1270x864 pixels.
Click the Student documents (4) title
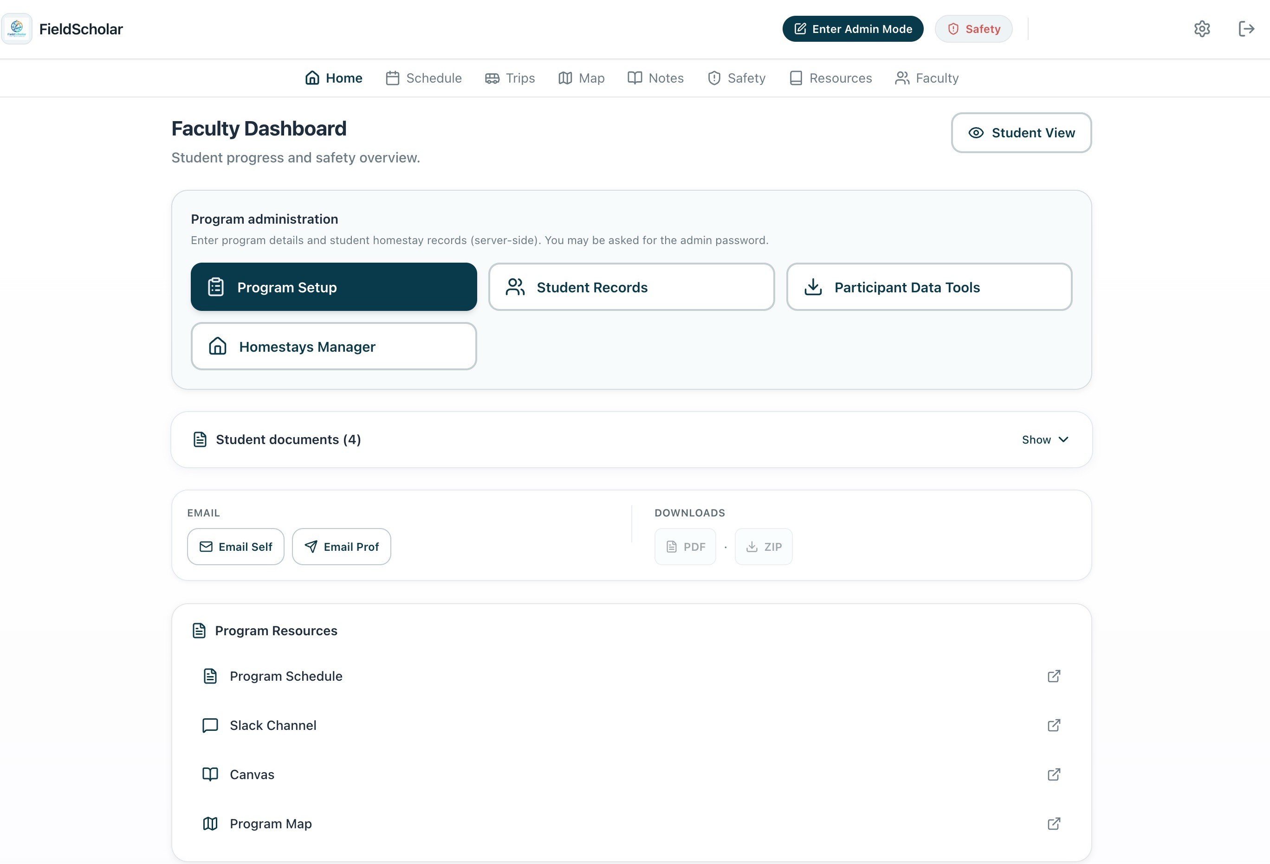(x=288, y=439)
